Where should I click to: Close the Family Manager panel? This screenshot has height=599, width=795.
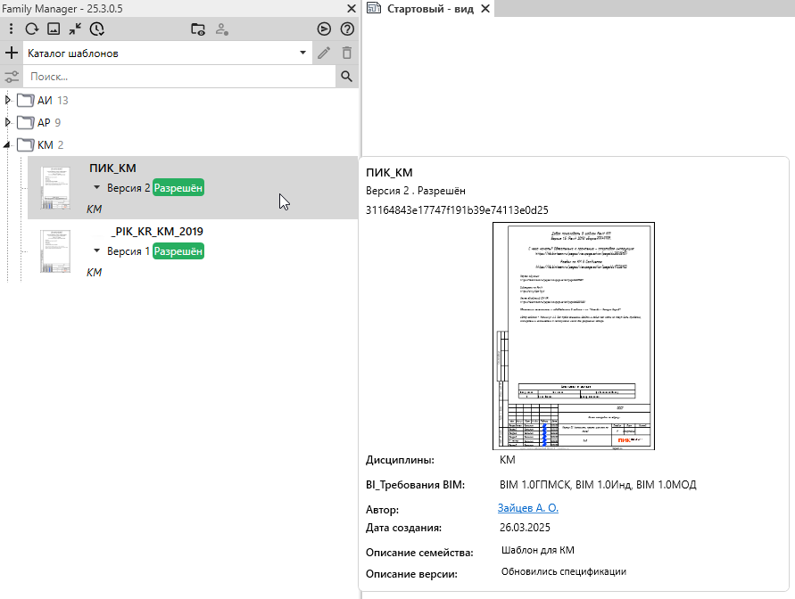coord(351,9)
